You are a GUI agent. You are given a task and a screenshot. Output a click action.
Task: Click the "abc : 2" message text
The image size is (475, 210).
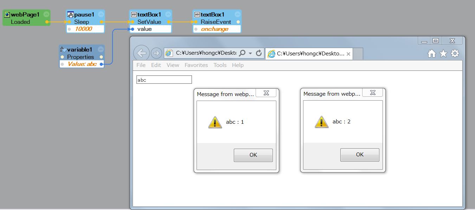341,122
